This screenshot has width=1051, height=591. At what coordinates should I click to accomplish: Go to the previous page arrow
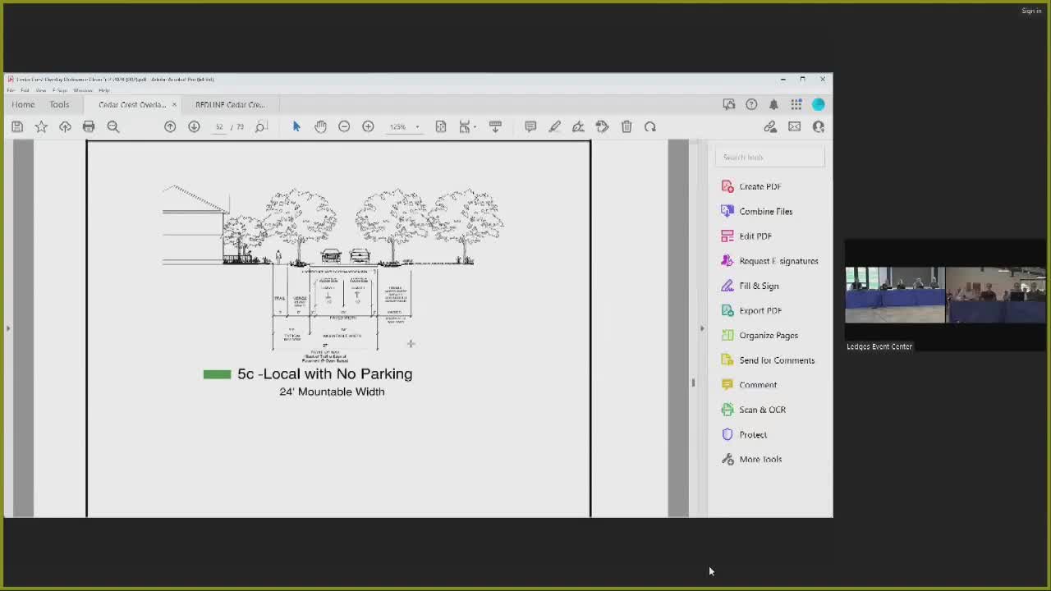click(170, 126)
